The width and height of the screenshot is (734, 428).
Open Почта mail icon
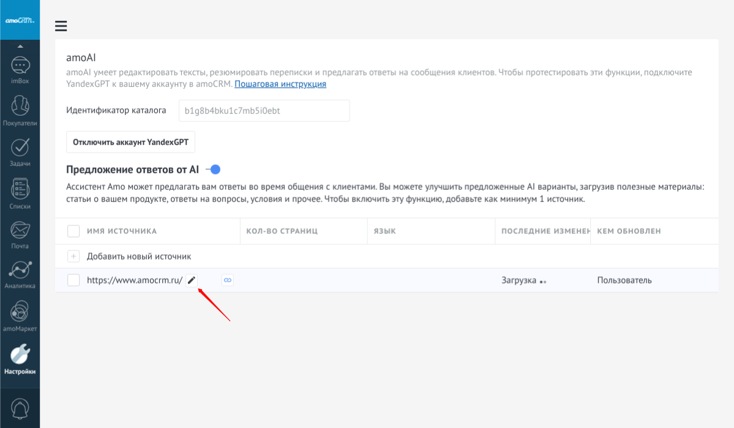[x=20, y=230]
